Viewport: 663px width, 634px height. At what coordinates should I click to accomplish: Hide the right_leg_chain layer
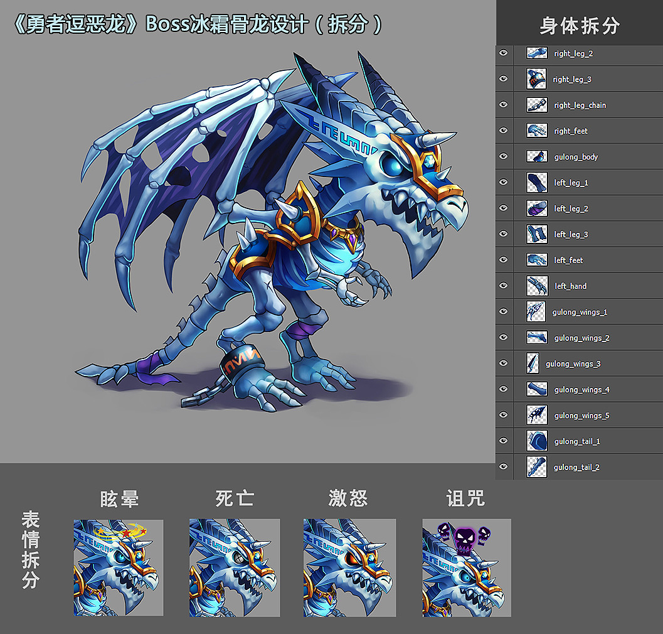503,105
